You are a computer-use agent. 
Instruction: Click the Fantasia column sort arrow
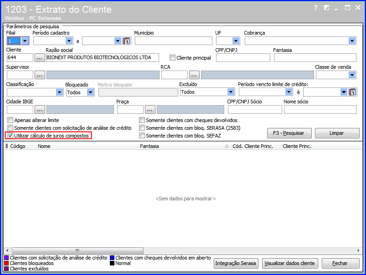click(227, 146)
